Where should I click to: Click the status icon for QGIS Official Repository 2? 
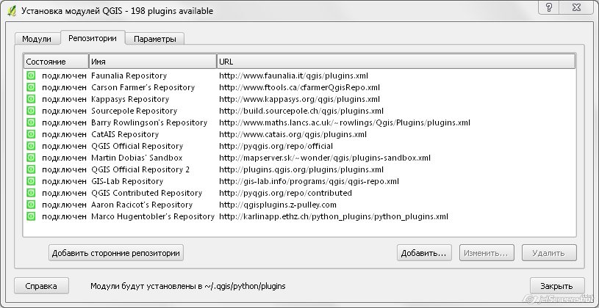point(31,169)
